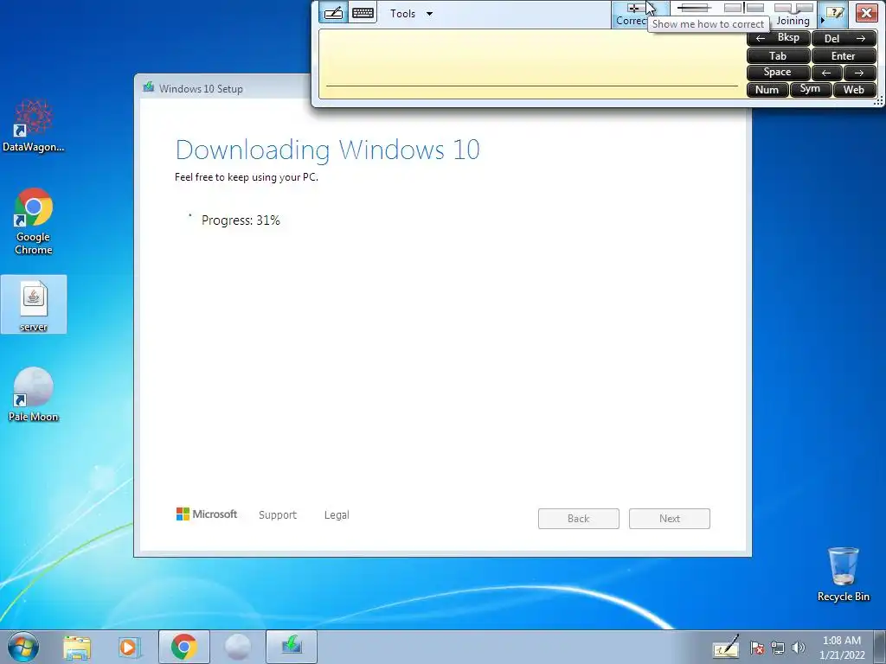Image resolution: width=886 pixels, height=664 pixels.
Task: Switch to handwriting writing pad mode
Action: click(x=333, y=13)
